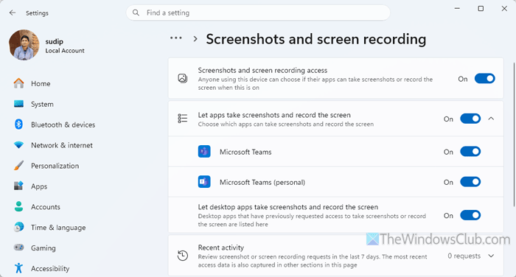Open Bluetooth & devices settings
Image resolution: width=516 pixels, height=277 pixels.
coord(63,125)
